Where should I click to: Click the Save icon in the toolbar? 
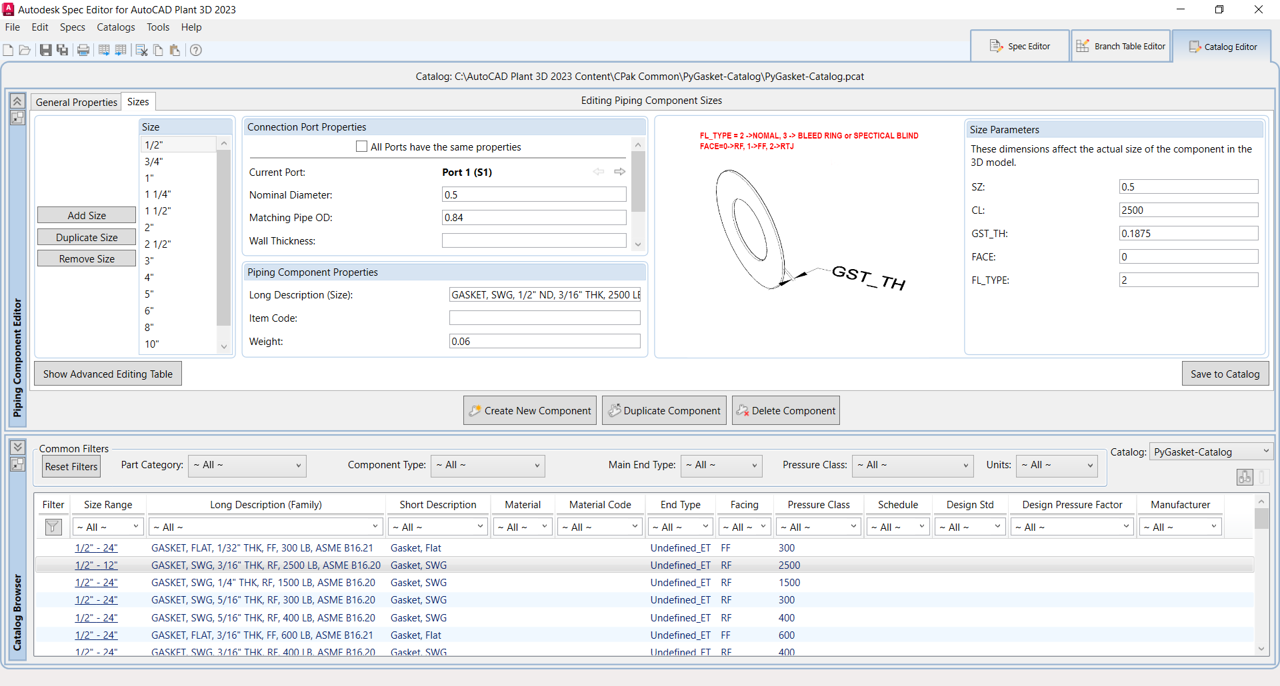pos(45,50)
